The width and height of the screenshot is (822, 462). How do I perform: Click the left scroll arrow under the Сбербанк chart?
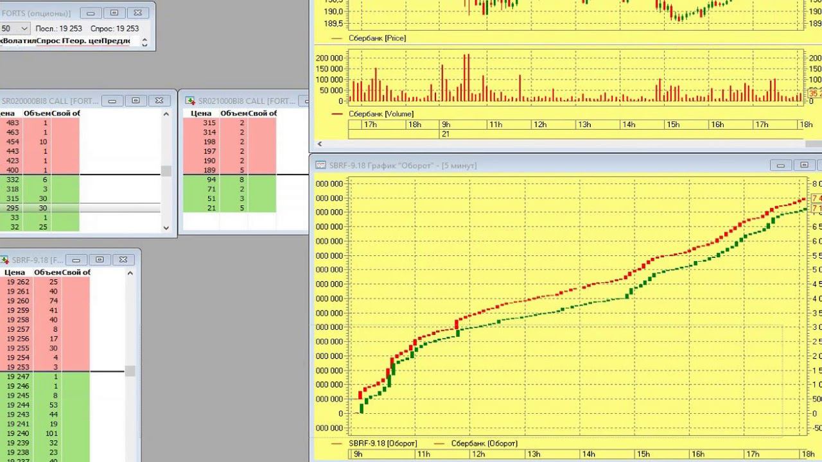pyautogui.click(x=320, y=144)
